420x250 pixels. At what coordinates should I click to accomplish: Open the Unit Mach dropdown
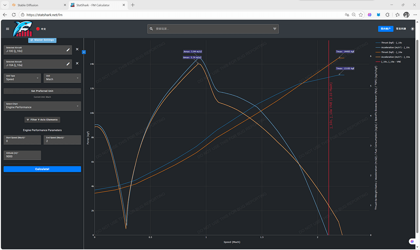(x=62, y=78)
